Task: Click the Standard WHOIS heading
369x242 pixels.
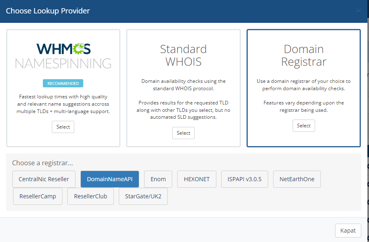Action: 183,55
